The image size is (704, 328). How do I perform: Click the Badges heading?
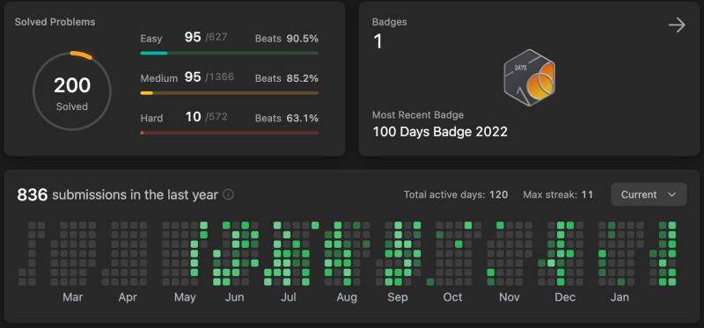pos(390,22)
